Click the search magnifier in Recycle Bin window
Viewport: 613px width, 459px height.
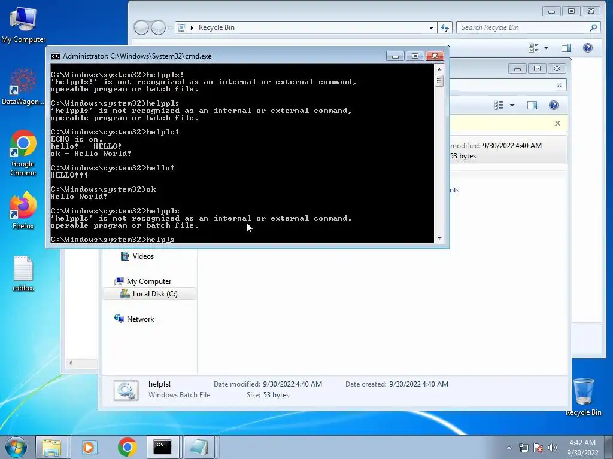(593, 27)
